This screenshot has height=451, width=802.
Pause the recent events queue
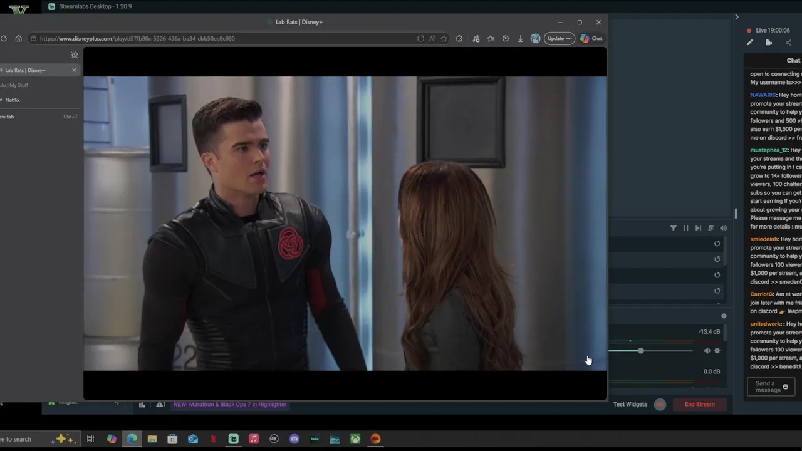tap(685, 228)
